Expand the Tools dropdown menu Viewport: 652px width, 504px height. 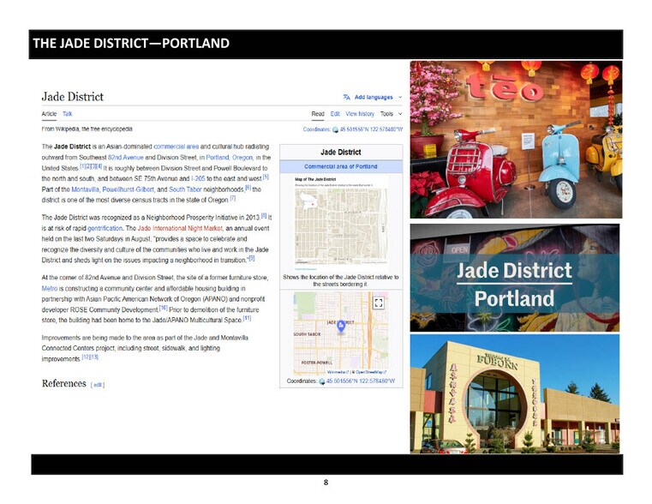(392, 113)
